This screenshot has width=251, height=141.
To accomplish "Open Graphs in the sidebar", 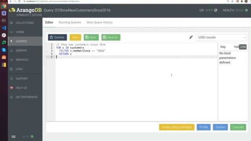I will [25, 51].
